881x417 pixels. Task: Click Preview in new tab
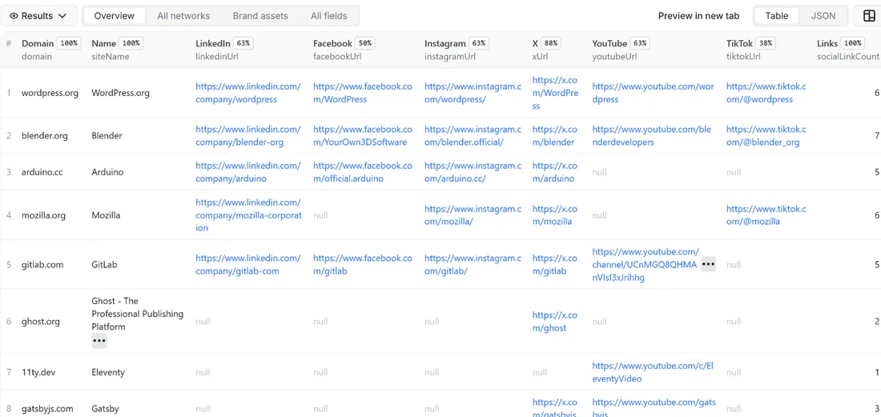pyautogui.click(x=698, y=16)
